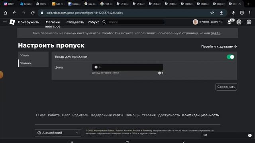Open the Работа footer link
255x143 pixels.
tap(54, 115)
